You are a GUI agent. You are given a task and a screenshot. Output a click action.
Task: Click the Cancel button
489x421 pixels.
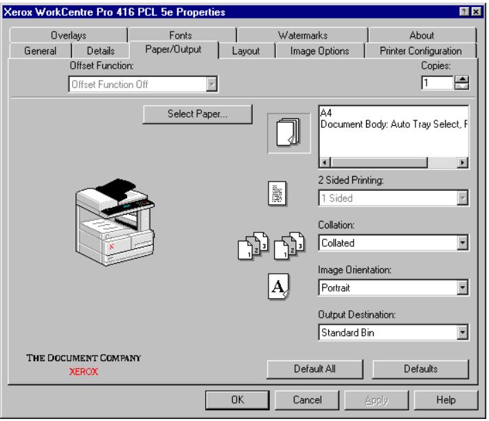[307, 400]
